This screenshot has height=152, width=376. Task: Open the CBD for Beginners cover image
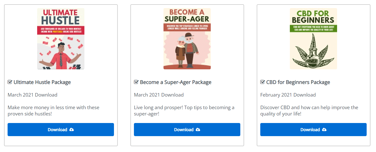coord(313,39)
